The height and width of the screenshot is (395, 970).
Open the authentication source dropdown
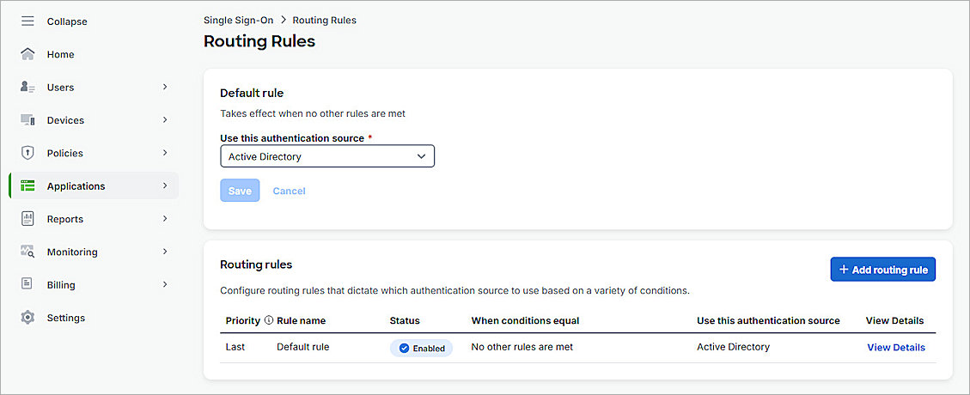coord(327,156)
